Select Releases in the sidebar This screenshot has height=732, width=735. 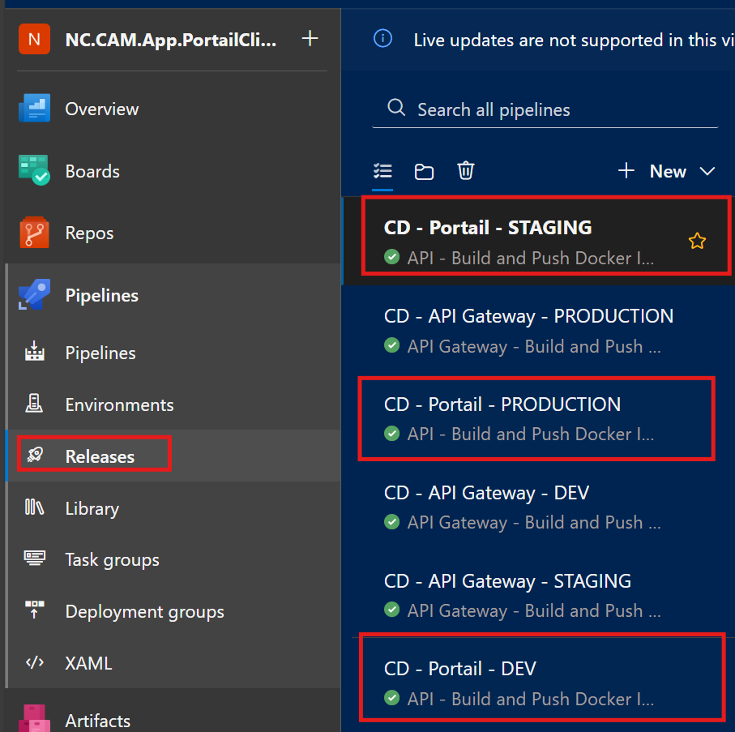click(x=100, y=456)
